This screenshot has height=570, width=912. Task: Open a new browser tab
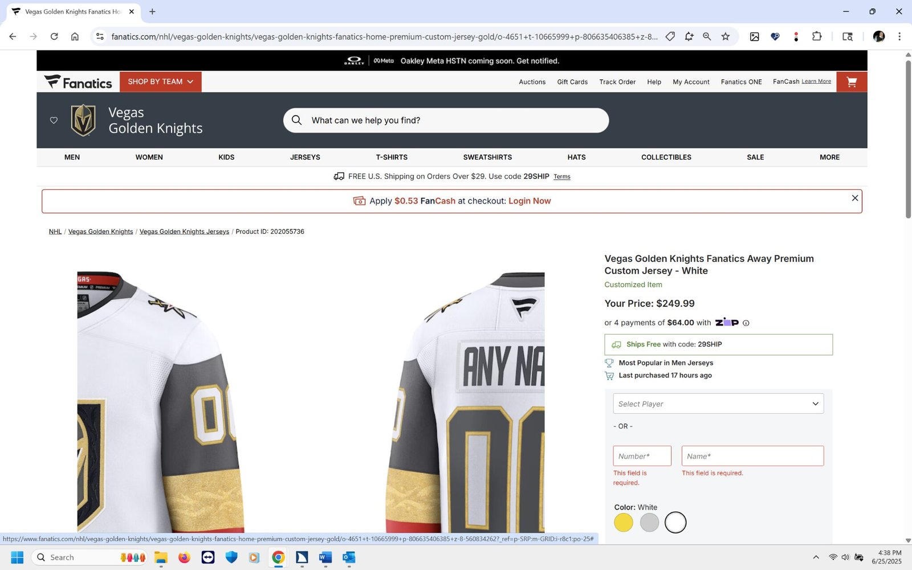click(x=152, y=11)
